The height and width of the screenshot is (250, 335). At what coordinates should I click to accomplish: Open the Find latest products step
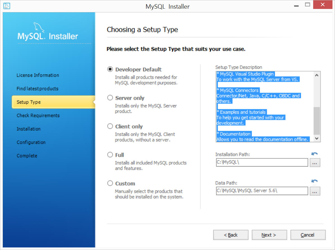[x=38, y=89]
